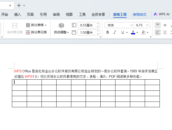Image resolution: width=172 pixels, height=130 pixels.
Task: Open the Italic formatting
Action: click(x=115, y=32)
